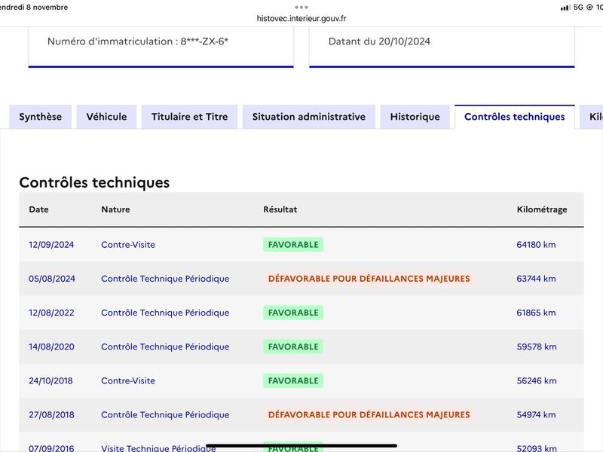
Task: Click Contrôle Technique Périodique for 14/08/2020
Action: point(165,347)
